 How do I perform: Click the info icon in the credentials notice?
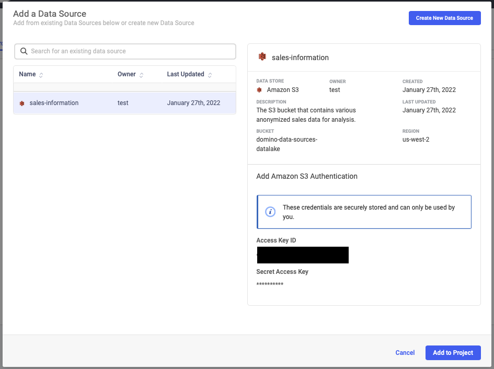pyautogui.click(x=269, y=211)
